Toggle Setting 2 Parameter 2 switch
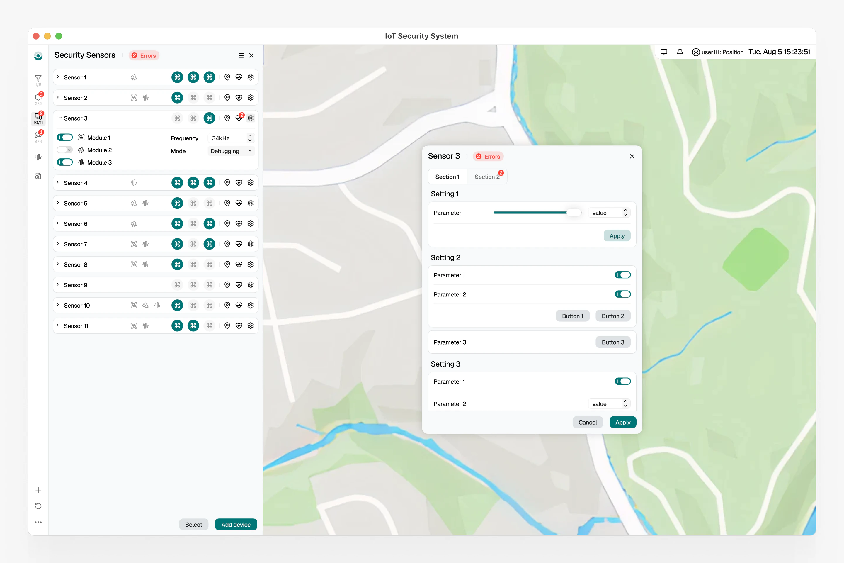Screen dimensions: 844x563 (622, 294)
